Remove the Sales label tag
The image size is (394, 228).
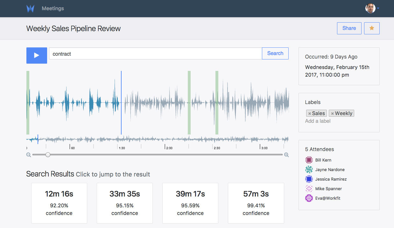point(310,114)
